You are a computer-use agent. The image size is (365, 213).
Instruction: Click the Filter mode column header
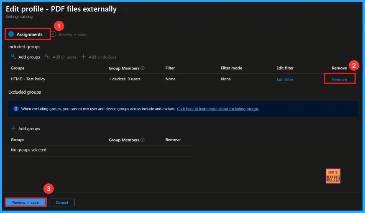point(231,68)
